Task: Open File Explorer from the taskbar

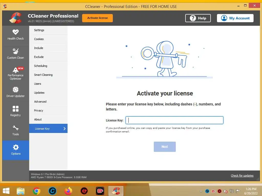Action: pos(20,191)
